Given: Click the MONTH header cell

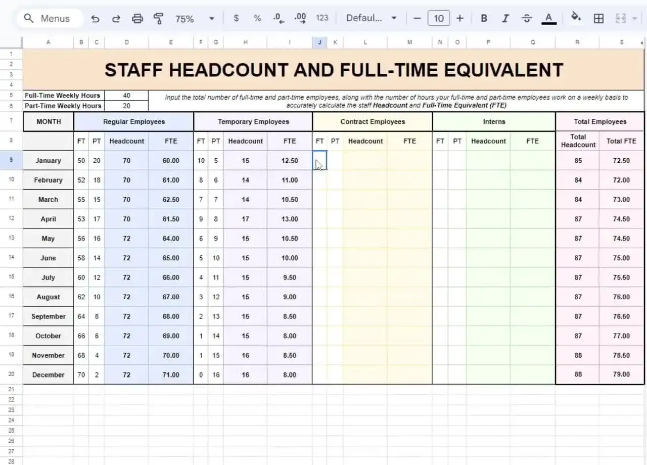Looking at the screenshot, I should tap(48, 122).
